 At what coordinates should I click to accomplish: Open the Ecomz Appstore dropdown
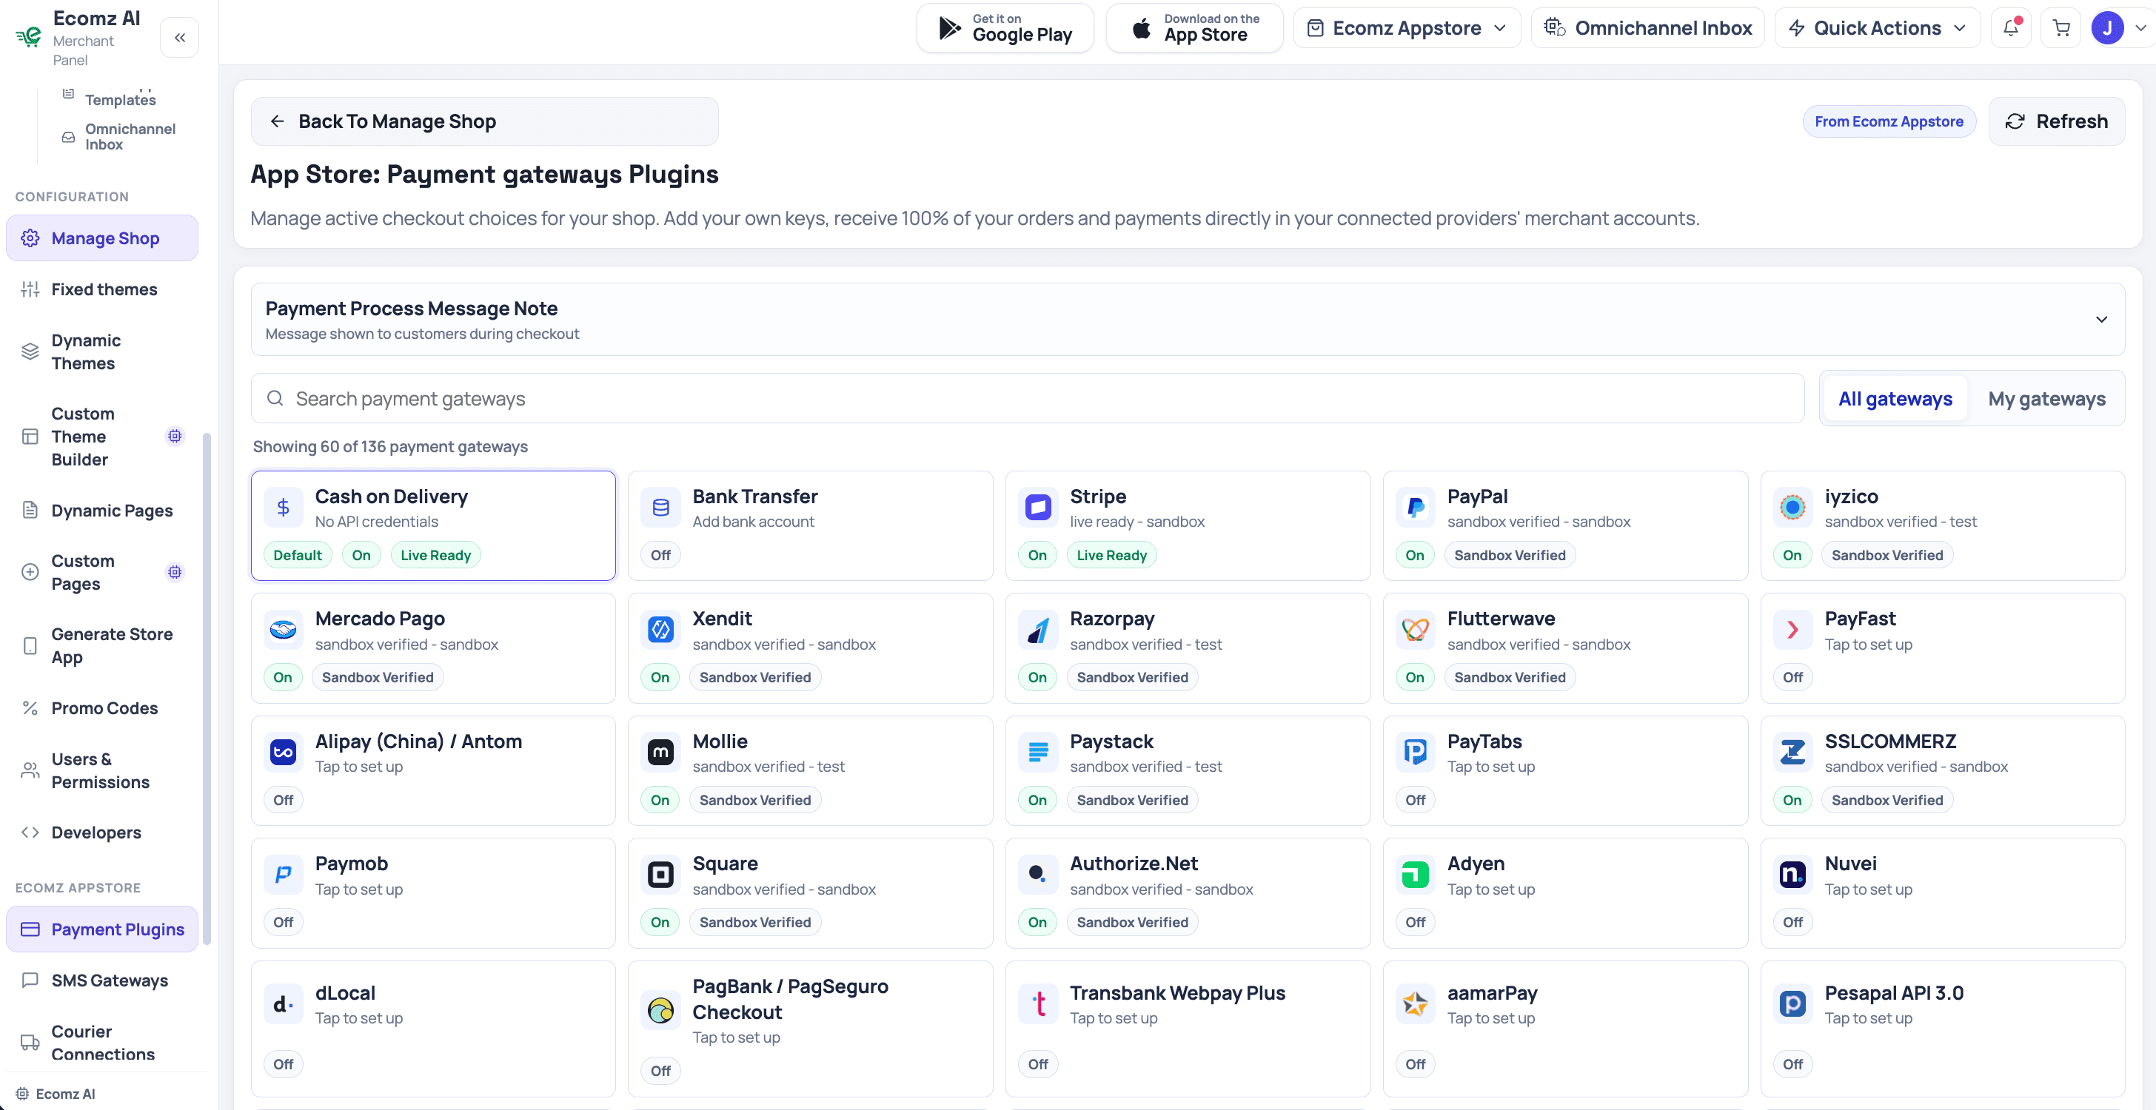coord(1407,28)
